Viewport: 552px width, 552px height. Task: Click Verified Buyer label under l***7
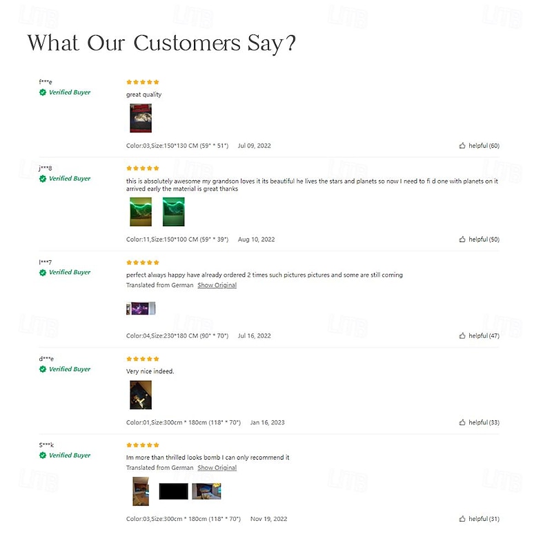coord(70,273)
